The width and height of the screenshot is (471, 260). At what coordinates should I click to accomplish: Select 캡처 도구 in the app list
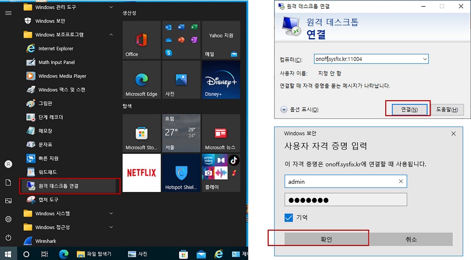[x=48, y=199]
